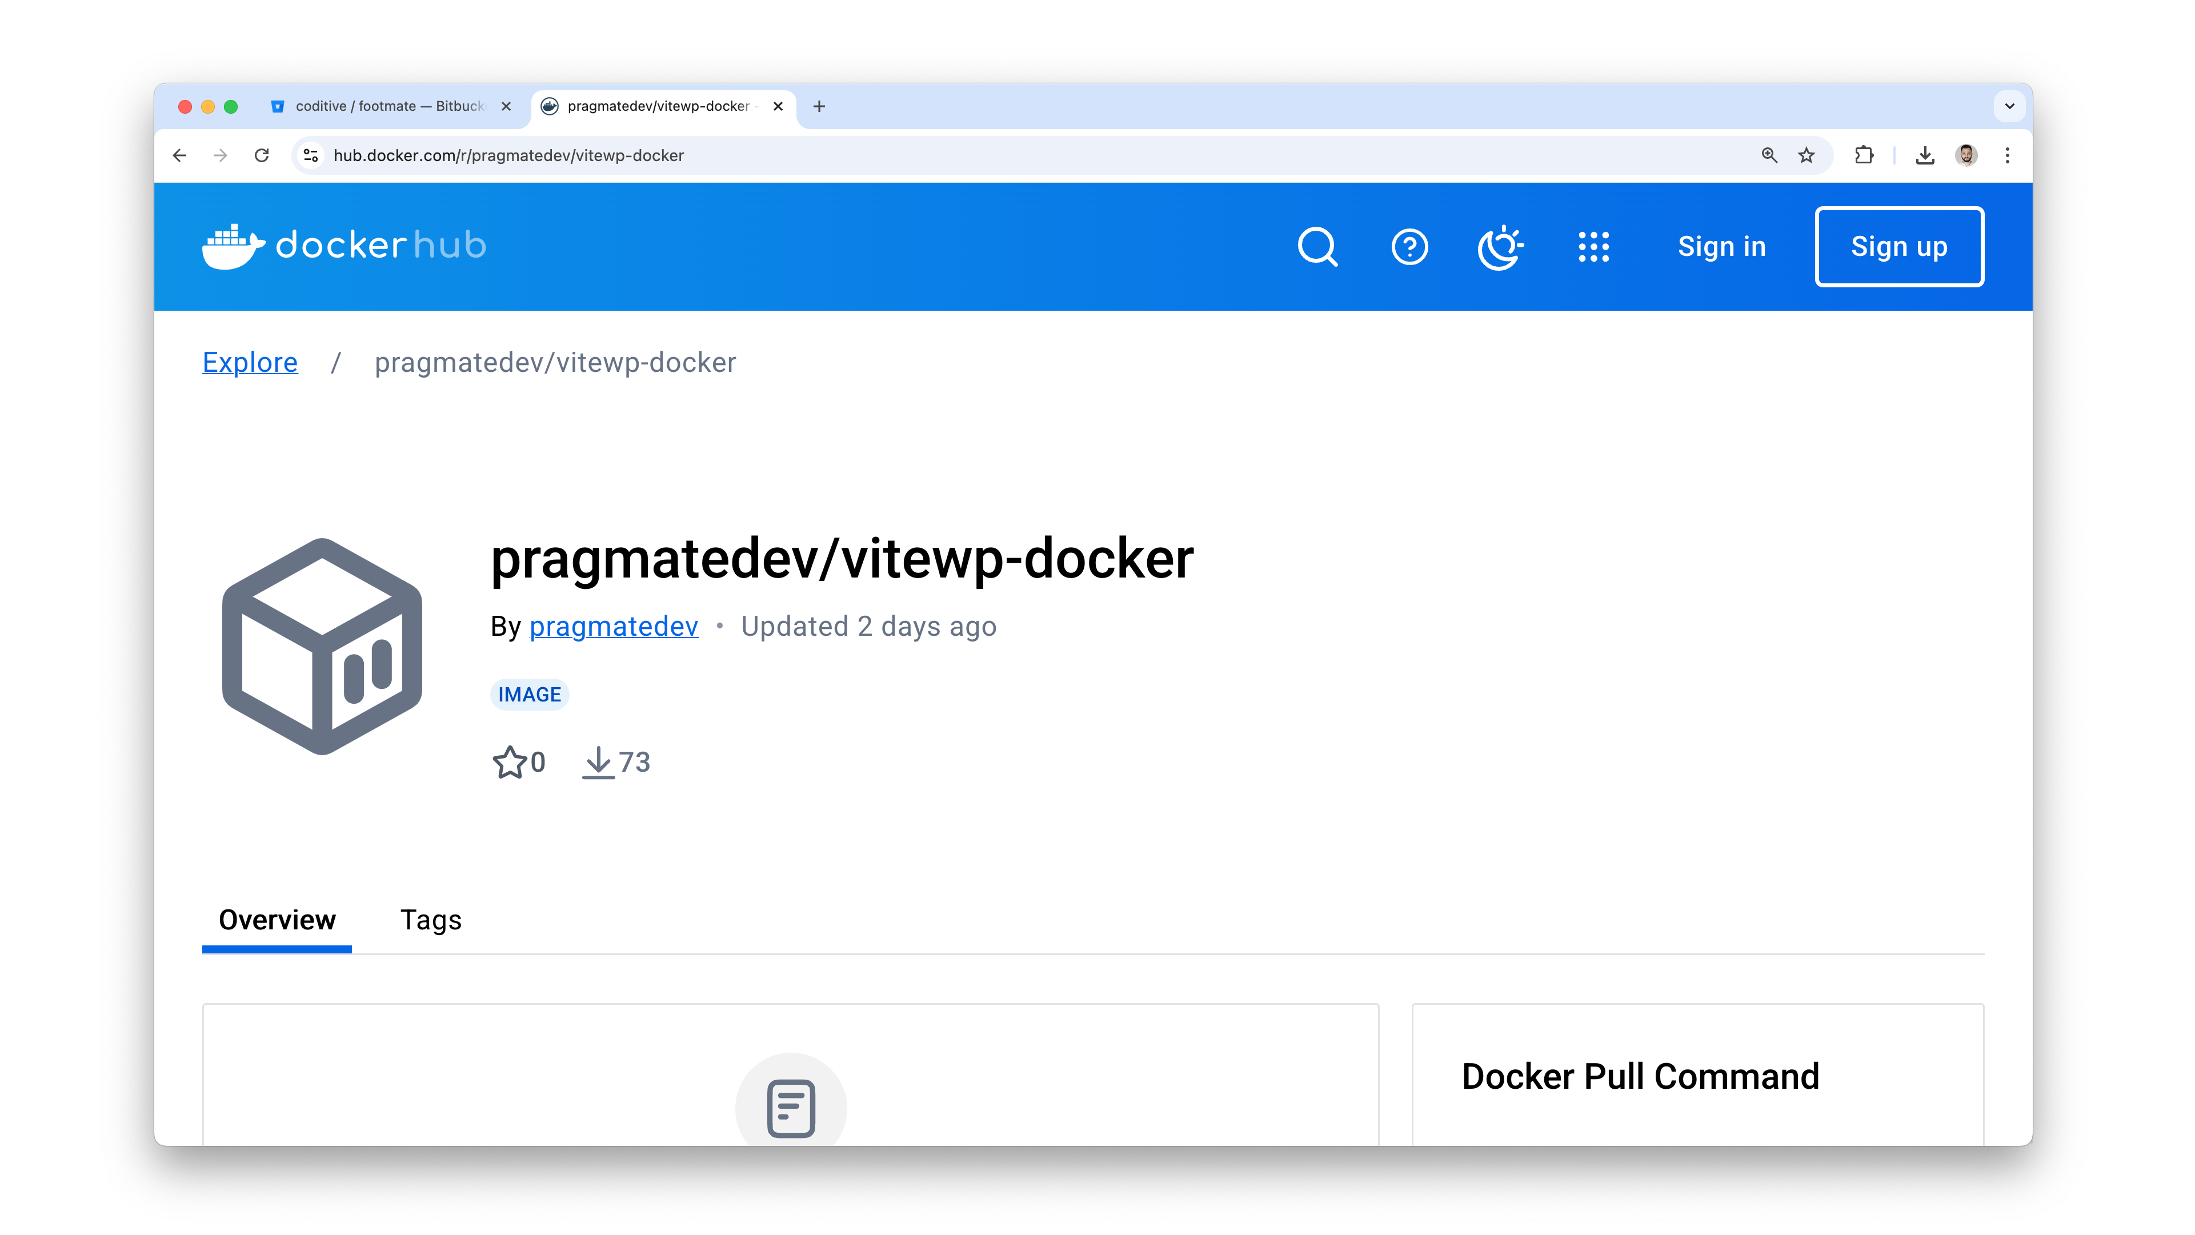Image resolution: width=2195 pixels, height=1235 pixels.
Task: Open the pragmatedev publisher link
Action: click(614, 627)
